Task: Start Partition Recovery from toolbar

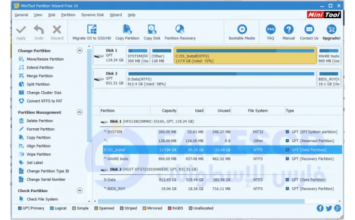Action: (180, 30)
